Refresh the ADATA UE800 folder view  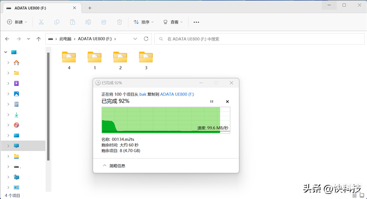point(146,39)
